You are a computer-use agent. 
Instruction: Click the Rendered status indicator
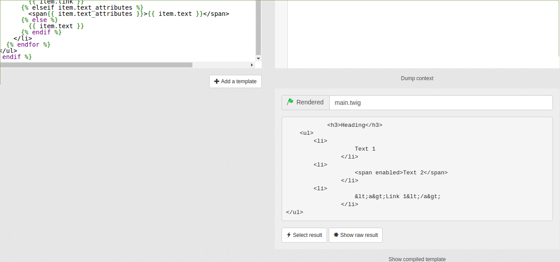click(305, 102)
